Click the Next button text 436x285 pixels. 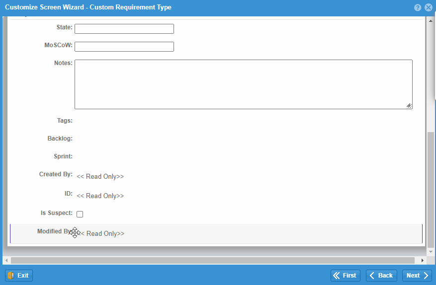[413, 276]
